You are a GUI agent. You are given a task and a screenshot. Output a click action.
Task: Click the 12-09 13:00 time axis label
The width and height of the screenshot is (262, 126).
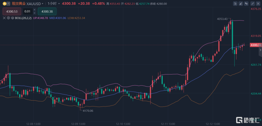78,124
